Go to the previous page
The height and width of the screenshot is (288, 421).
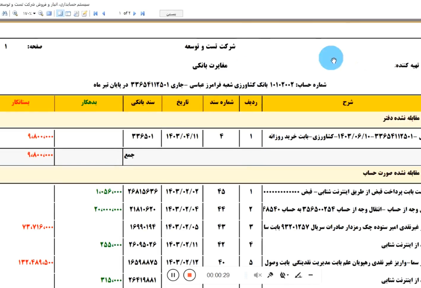tap(104, 13)
